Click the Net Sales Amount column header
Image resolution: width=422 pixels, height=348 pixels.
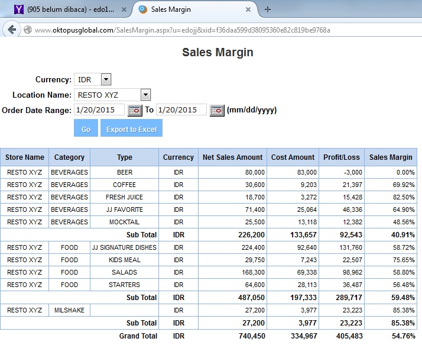pos(232,157)
